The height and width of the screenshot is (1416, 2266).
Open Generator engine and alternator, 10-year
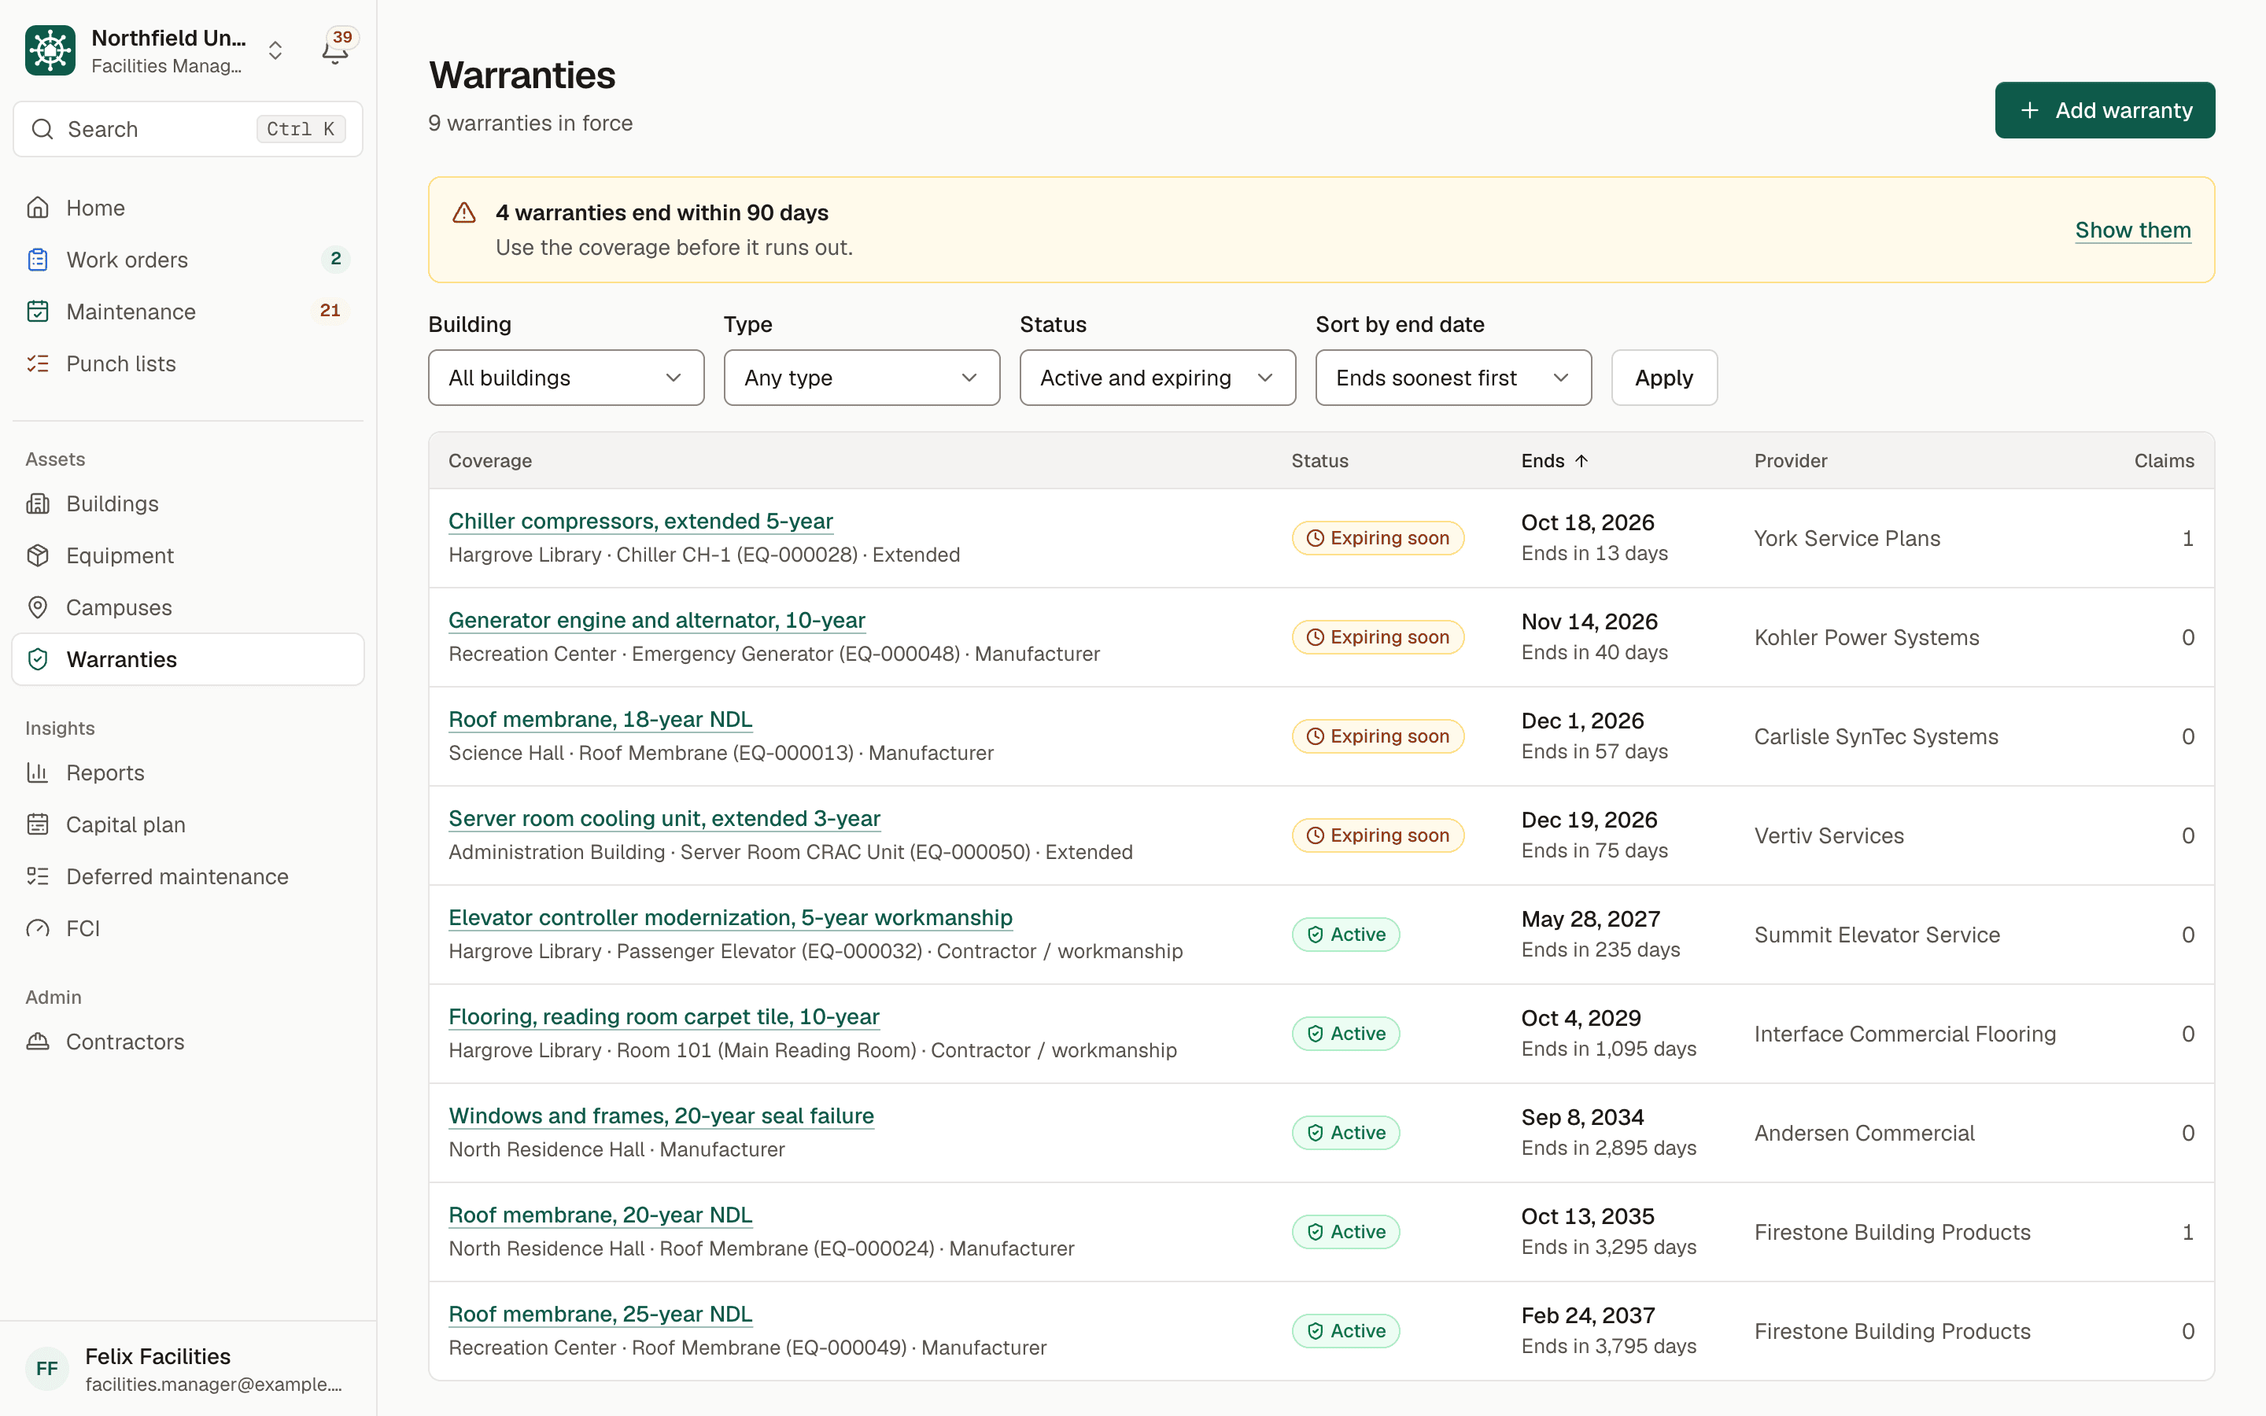click(656, 620)
